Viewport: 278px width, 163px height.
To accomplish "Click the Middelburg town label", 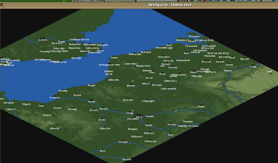I will click(x=182, y=40).
